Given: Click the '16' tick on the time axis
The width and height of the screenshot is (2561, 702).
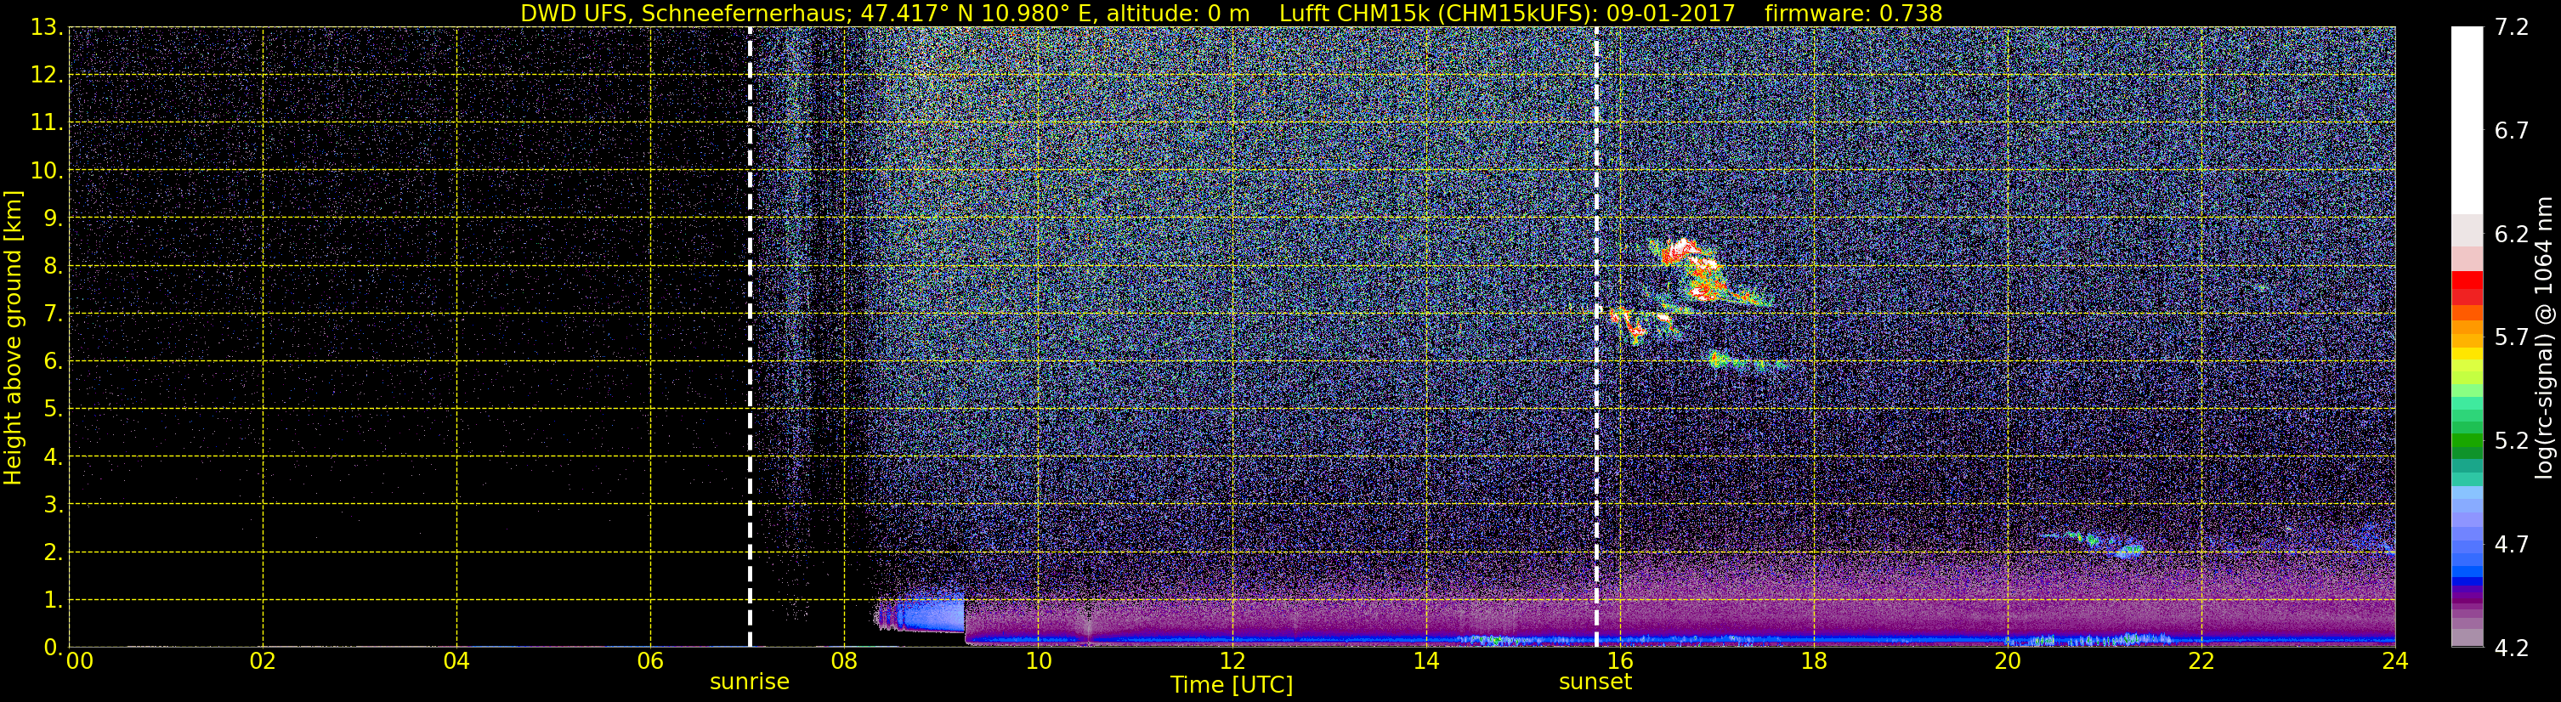Looking at the screenshot, I should click(x=1619, y=661).
